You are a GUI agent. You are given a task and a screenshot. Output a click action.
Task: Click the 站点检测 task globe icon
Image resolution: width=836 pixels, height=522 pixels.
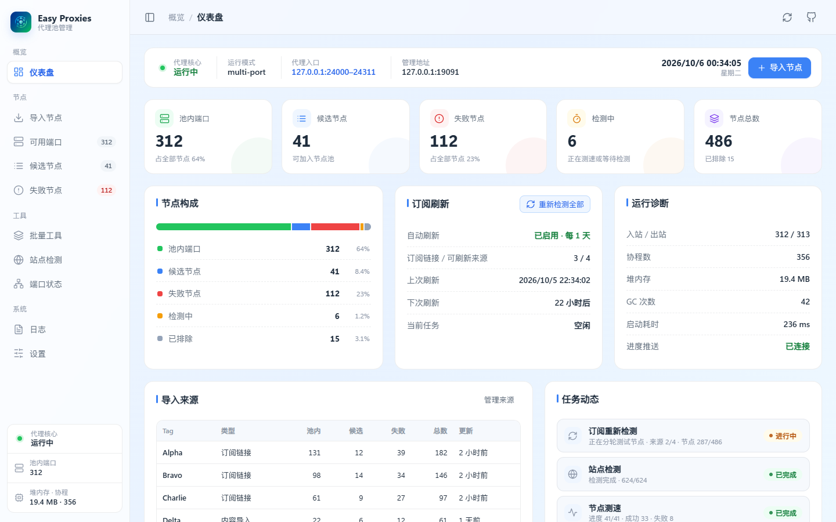coord(572,474)
